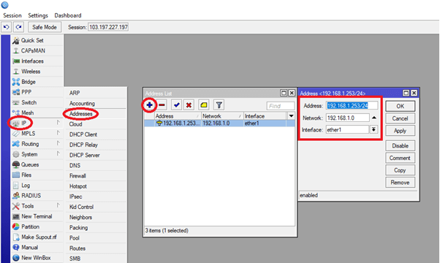440x263 pixels.
Task: Click the Apply button
Action: point(400,131)
